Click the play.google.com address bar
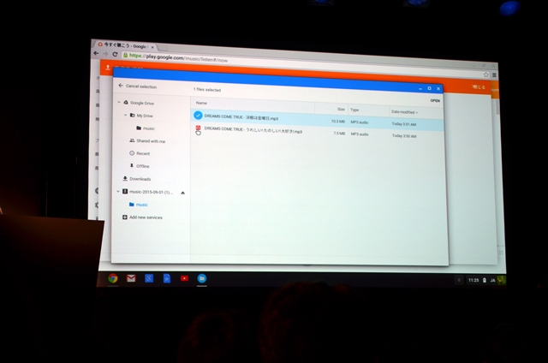 pos(301,64)
